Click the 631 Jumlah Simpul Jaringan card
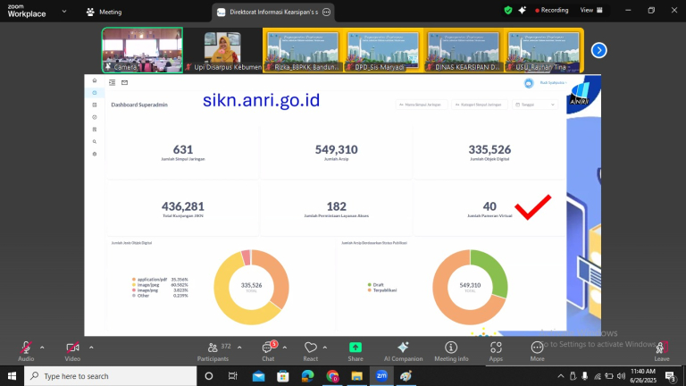This screenshot has height=386, width=686. 183,152
